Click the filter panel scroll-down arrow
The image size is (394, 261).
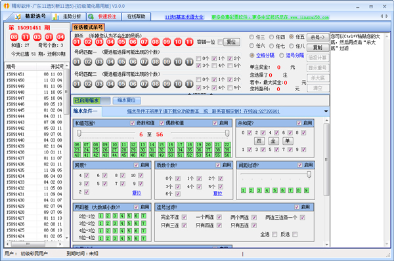click(x=326, y=244)
